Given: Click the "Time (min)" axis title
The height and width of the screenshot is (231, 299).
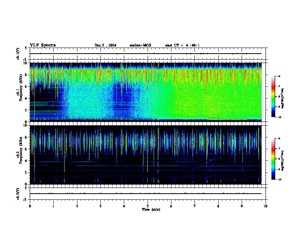Looking at the screenshot, I should pyautogui.click(x=151, y=209).
